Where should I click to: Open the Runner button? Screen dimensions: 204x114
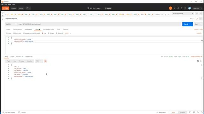pos(21,8)
